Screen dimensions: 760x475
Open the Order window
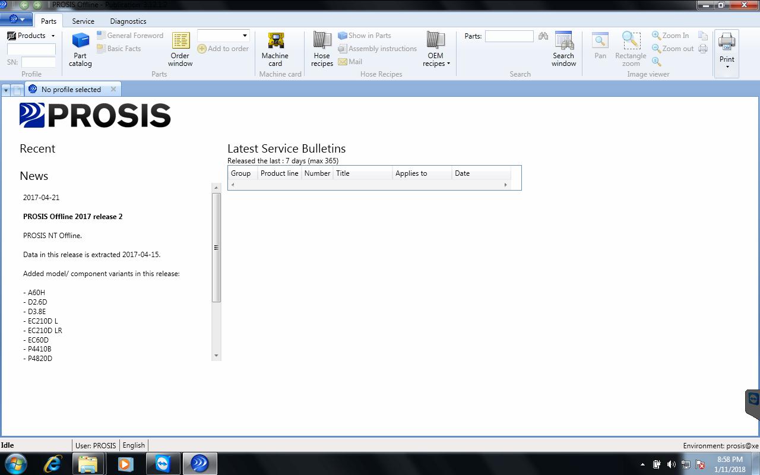point(180,49)
